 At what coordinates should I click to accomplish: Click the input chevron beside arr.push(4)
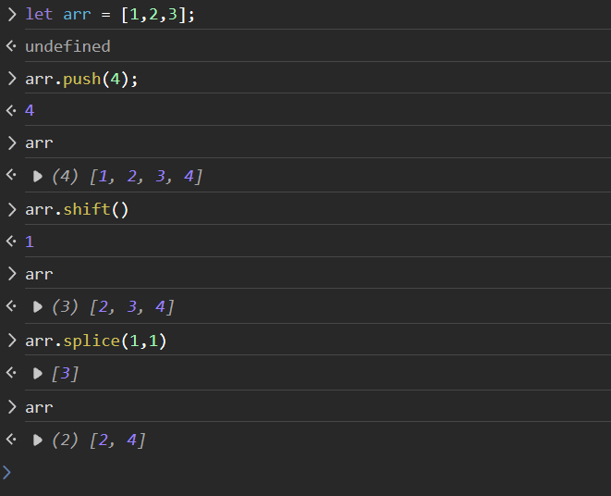(x=11, y=79)
